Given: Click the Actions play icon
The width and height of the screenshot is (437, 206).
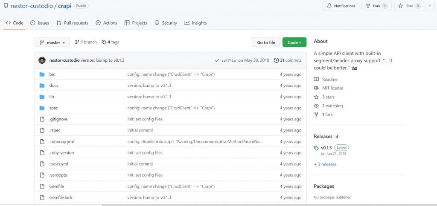Looking at the screenshot, I should point(98,23).
